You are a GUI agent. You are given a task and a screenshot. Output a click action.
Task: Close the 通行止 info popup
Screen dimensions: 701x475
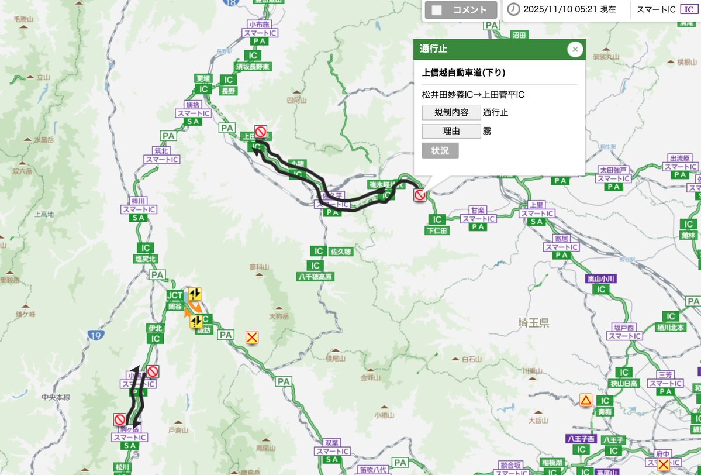[575, 49]
